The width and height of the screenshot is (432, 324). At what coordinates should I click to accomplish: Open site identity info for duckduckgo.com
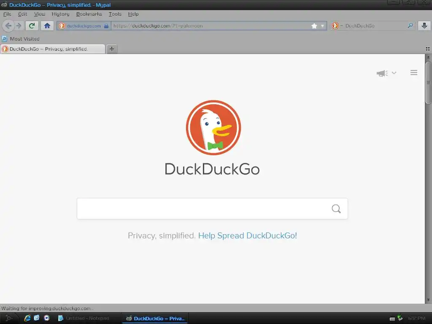point(84,26)
